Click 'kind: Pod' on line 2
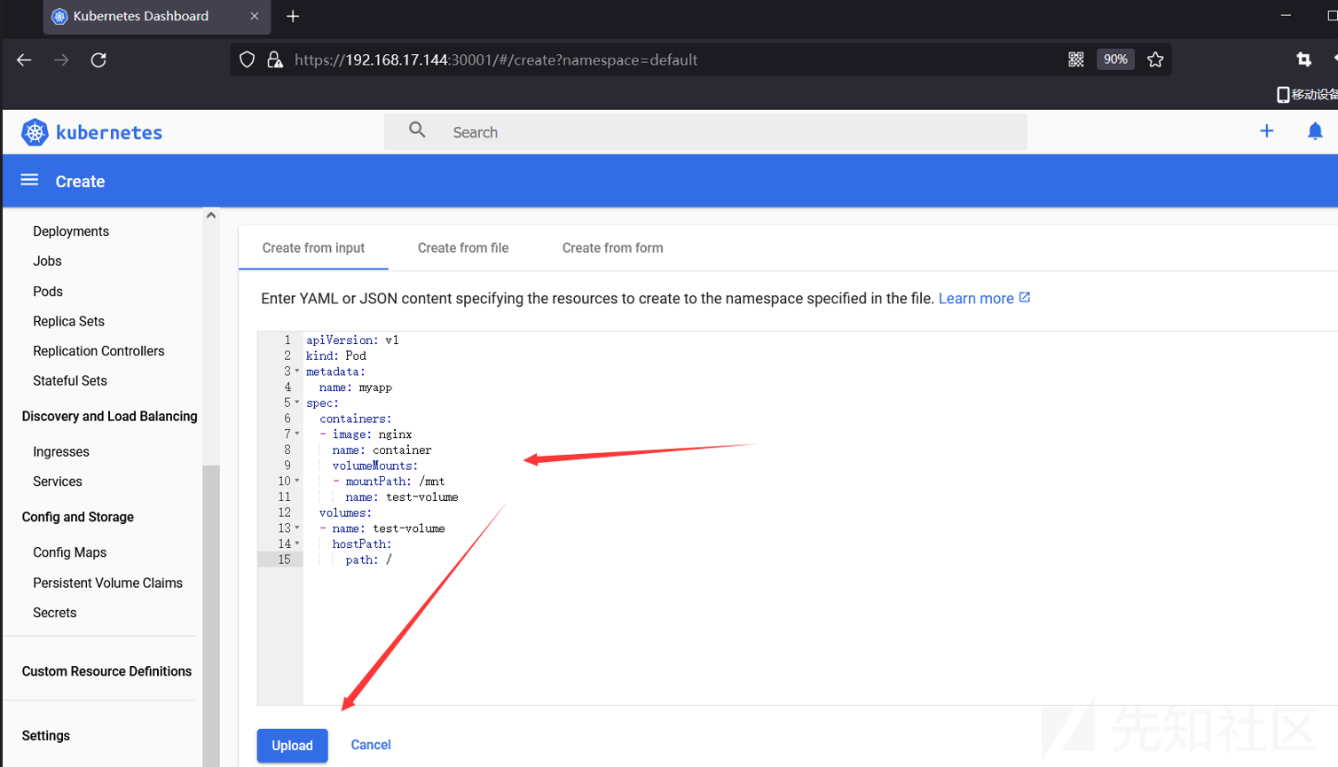The image size is (1338, 767). (x=336, y=356)
